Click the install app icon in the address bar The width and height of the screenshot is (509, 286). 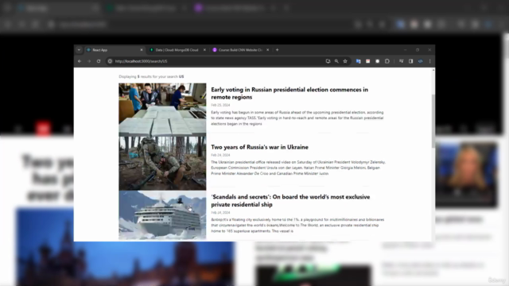328,61
